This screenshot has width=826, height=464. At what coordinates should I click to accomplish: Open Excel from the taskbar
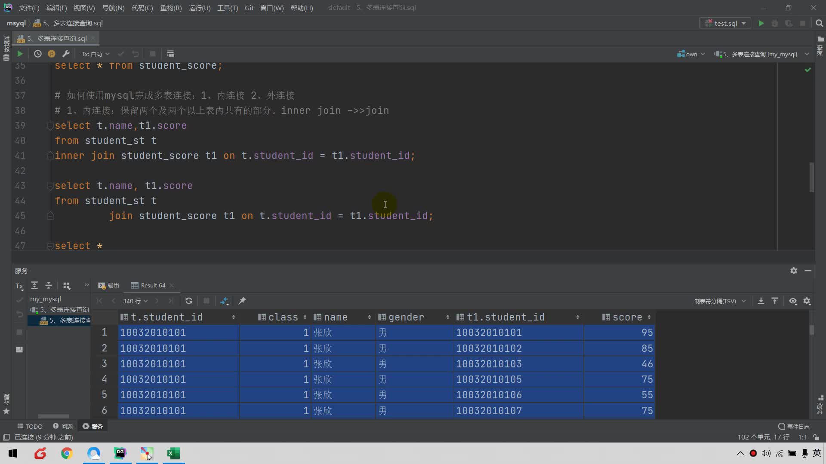click(173, 453)
